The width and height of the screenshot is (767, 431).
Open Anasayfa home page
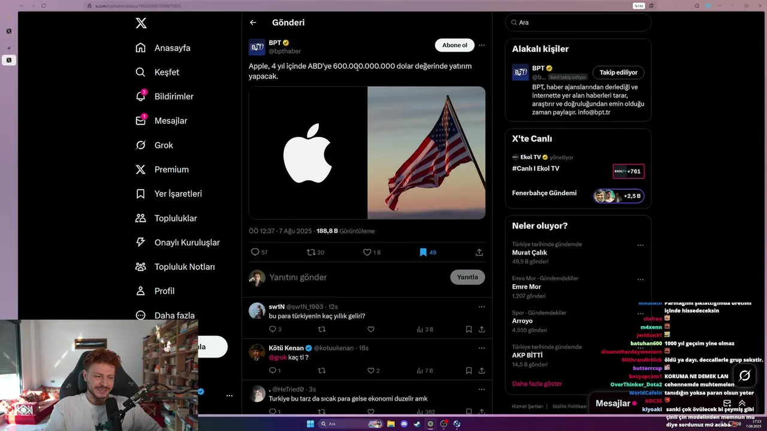(x=163, y=48)
